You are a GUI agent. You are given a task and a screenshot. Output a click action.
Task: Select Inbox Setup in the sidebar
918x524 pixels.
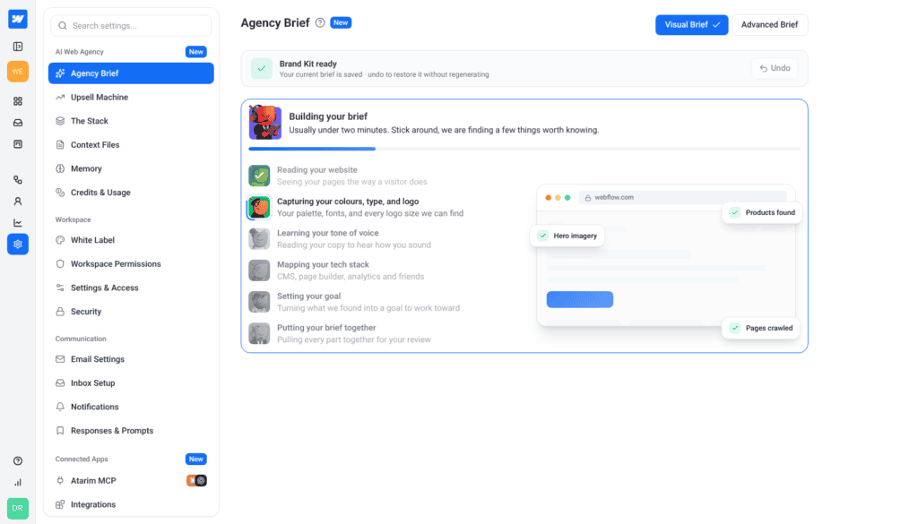(x=131, y=383)
